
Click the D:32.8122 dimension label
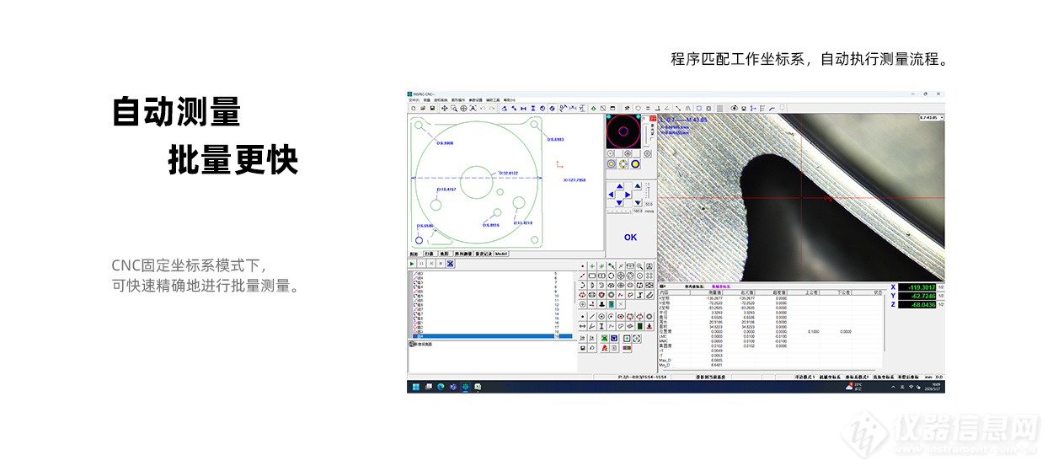coord(508,173)
